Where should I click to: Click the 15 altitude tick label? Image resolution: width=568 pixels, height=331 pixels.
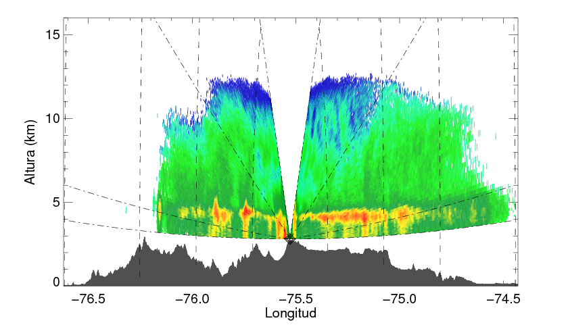point(53,34)
